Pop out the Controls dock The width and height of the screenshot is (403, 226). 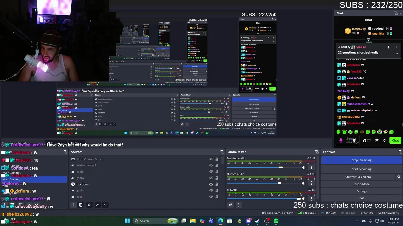(400, 152)
